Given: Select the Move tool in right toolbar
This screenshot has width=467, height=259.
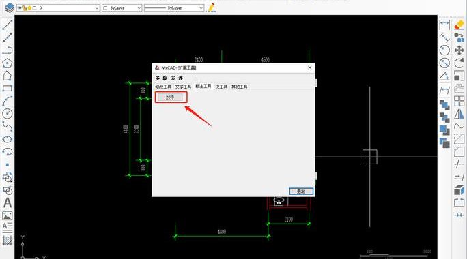Looking at the screenshot, I should (x=459, y=50).
